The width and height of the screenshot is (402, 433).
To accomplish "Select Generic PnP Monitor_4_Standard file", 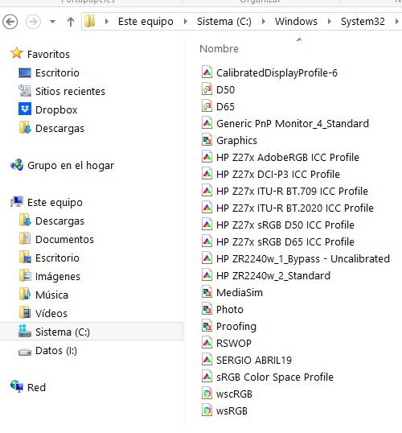I will (x=293, y=123).
